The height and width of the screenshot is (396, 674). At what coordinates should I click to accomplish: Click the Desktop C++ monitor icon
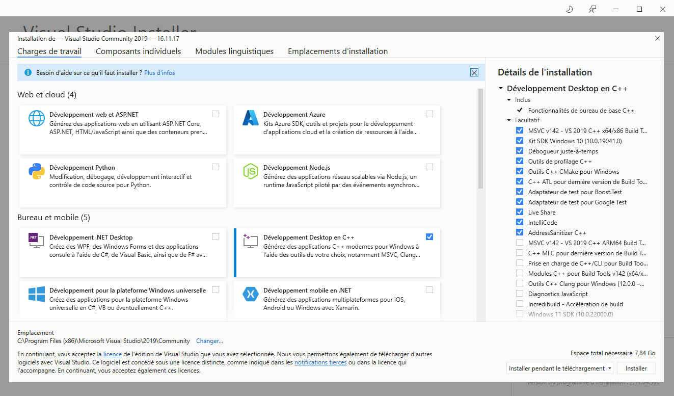tap(250, 240)
